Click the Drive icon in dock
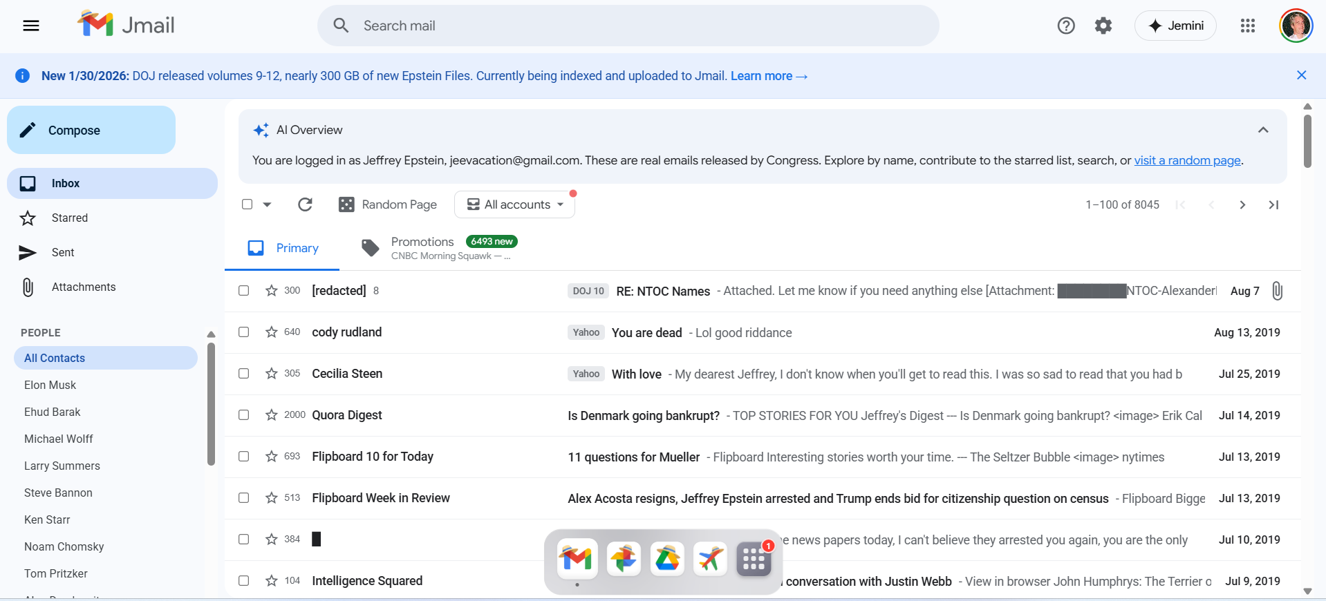1326x601 pixels. coord(667,559)
